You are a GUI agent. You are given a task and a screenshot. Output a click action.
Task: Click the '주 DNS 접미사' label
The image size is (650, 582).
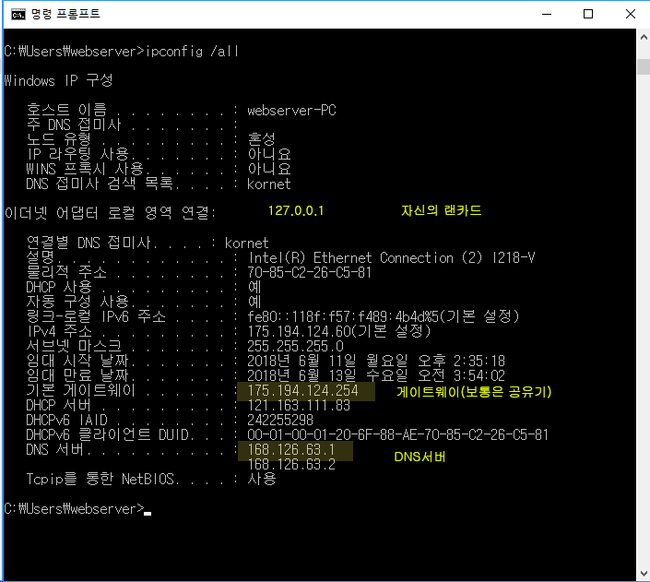tap(74, 125)
